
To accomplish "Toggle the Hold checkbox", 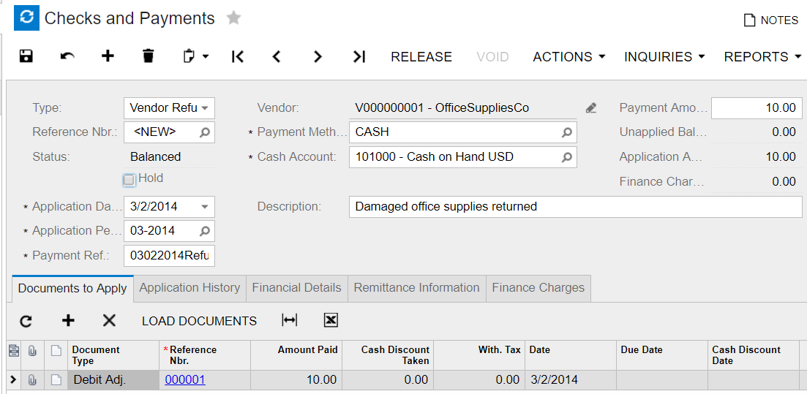I will tap(129, 180).
